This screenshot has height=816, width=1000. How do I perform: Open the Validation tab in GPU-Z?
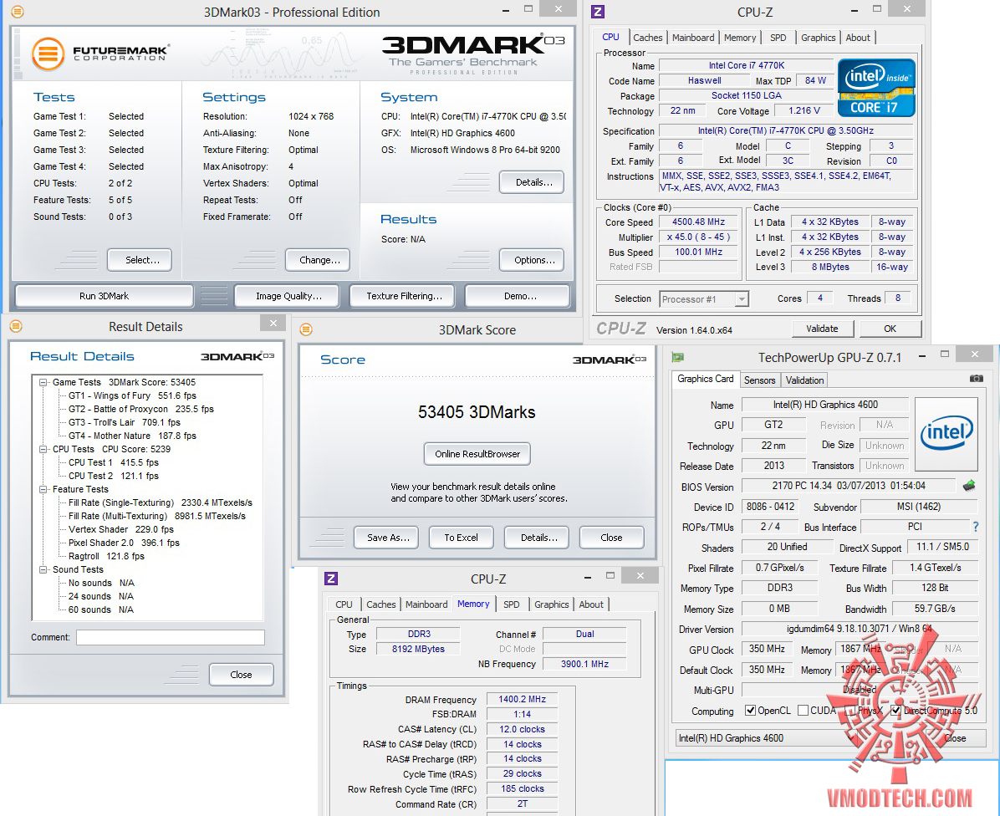pyautogui.click(x=804, y=380)
